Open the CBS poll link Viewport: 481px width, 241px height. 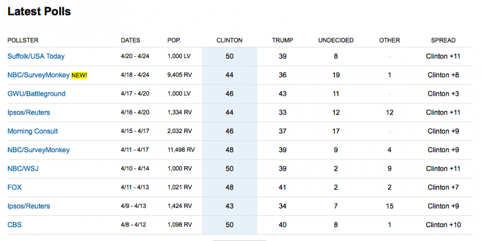click(x=14, y=225)
